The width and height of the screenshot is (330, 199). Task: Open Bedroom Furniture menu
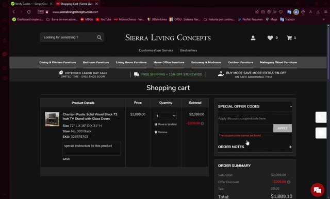96,62
